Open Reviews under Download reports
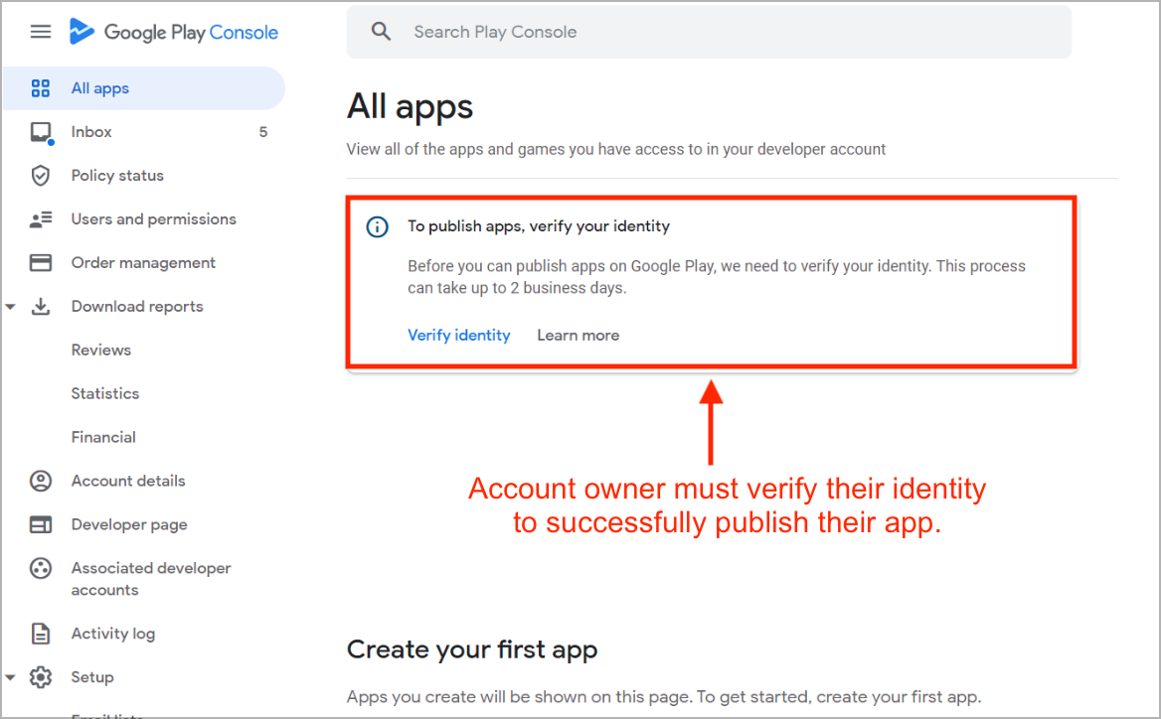 coord(100,350)
